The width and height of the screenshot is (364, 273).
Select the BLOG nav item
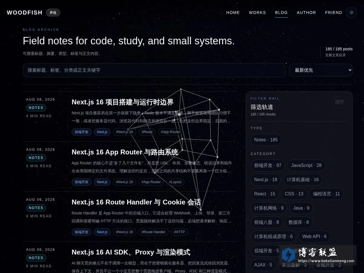click(281, 12)
